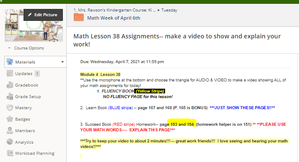299x162 pixels.
Task: Select the Badges star icon
Action: pyautogui.click(x=10, y=119)
